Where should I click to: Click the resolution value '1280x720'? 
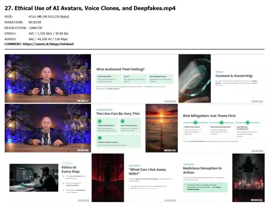pos(35,28)
